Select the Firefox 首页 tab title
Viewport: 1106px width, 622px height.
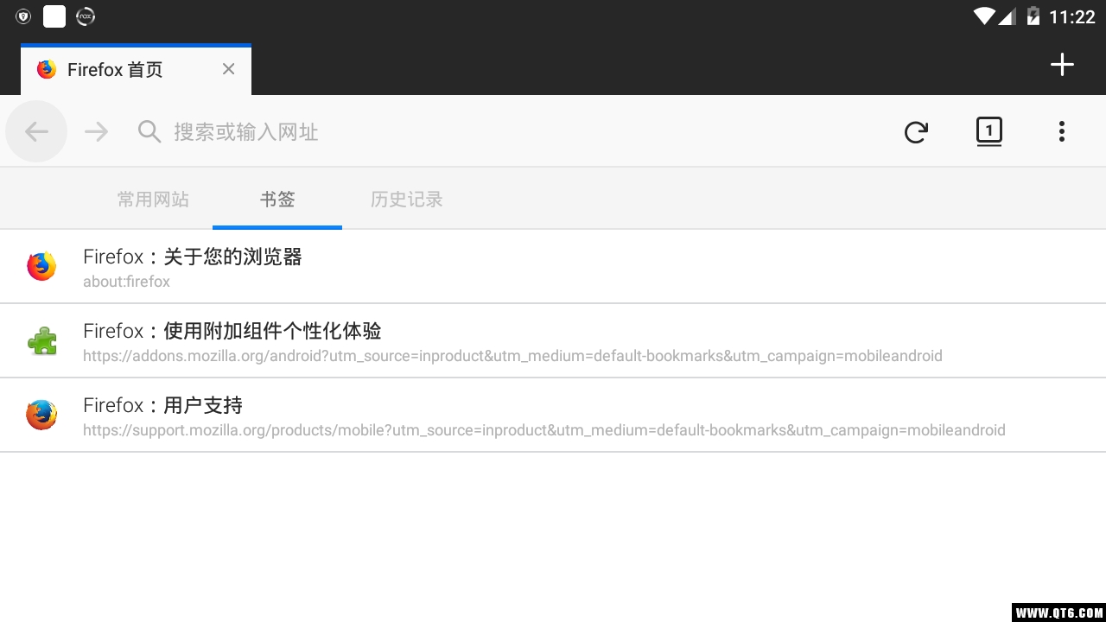click(115, 70)
